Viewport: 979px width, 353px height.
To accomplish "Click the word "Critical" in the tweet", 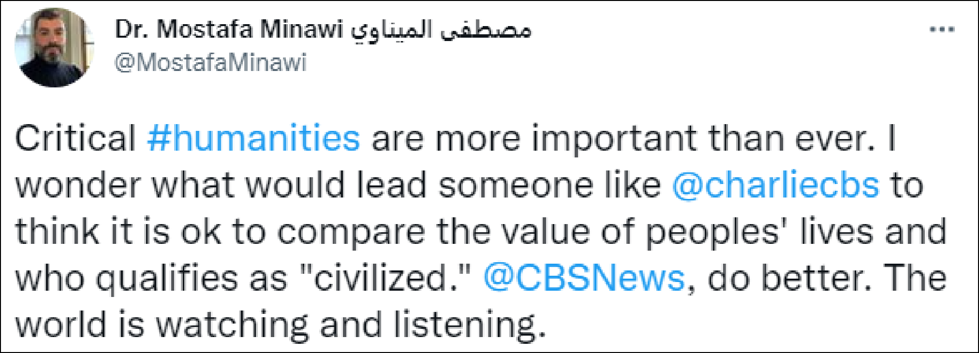I will coord(75,139).
